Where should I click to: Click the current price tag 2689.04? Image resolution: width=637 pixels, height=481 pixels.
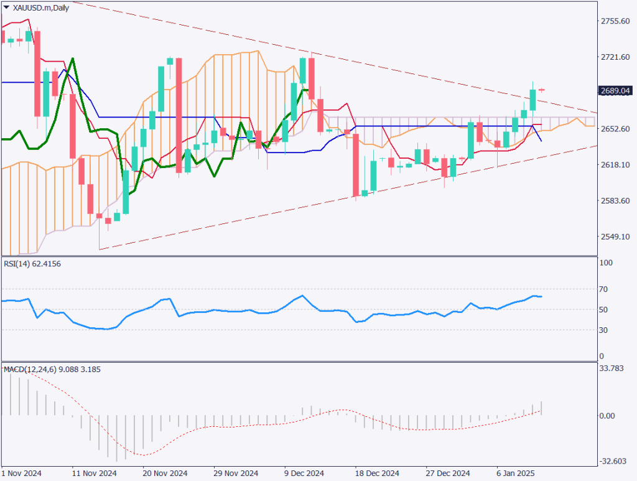[616, 91]
